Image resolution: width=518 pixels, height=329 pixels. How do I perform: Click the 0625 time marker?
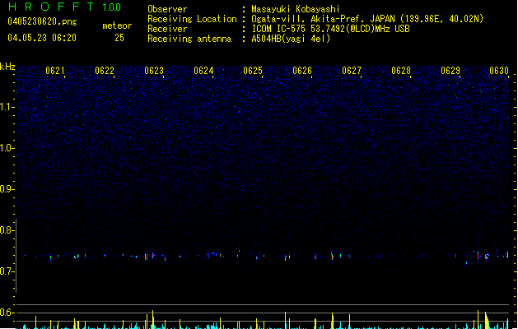point(253,71)
